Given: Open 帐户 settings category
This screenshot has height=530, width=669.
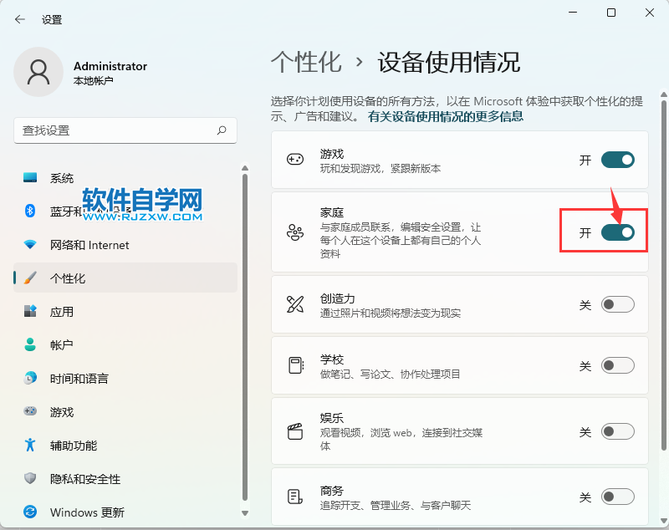Looking at the screenshot, I should tap(62, 345).
